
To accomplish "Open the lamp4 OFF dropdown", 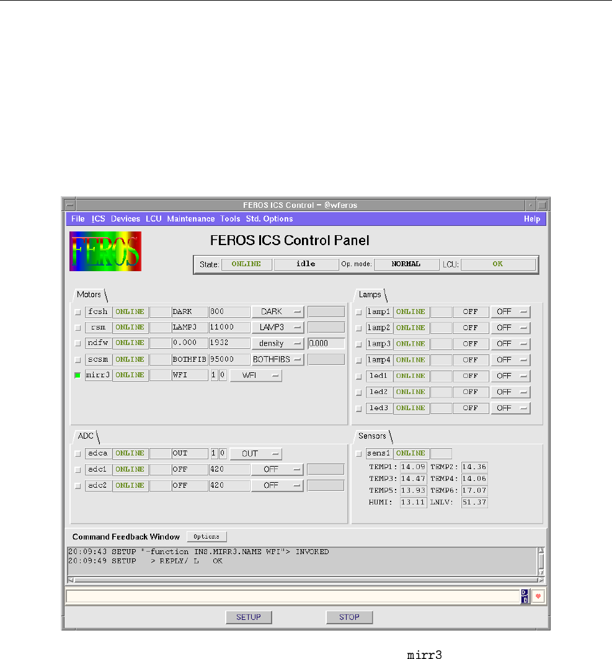I will click(510, 360).
